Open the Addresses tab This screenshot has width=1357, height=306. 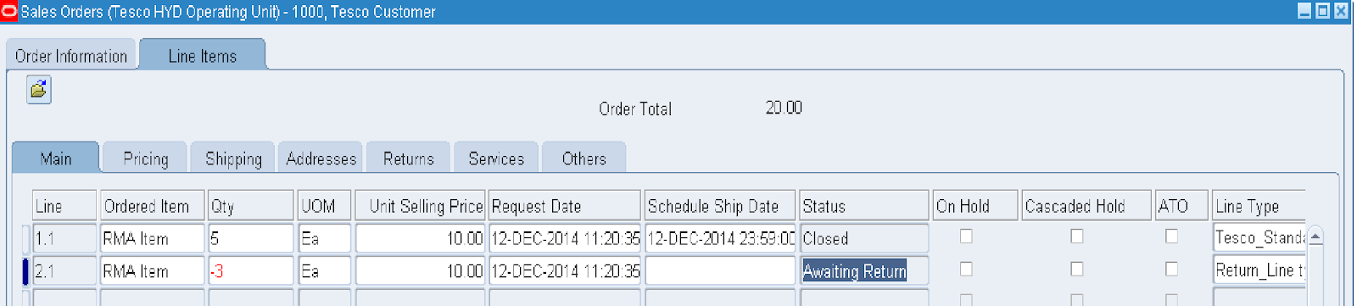coord(321,159)
